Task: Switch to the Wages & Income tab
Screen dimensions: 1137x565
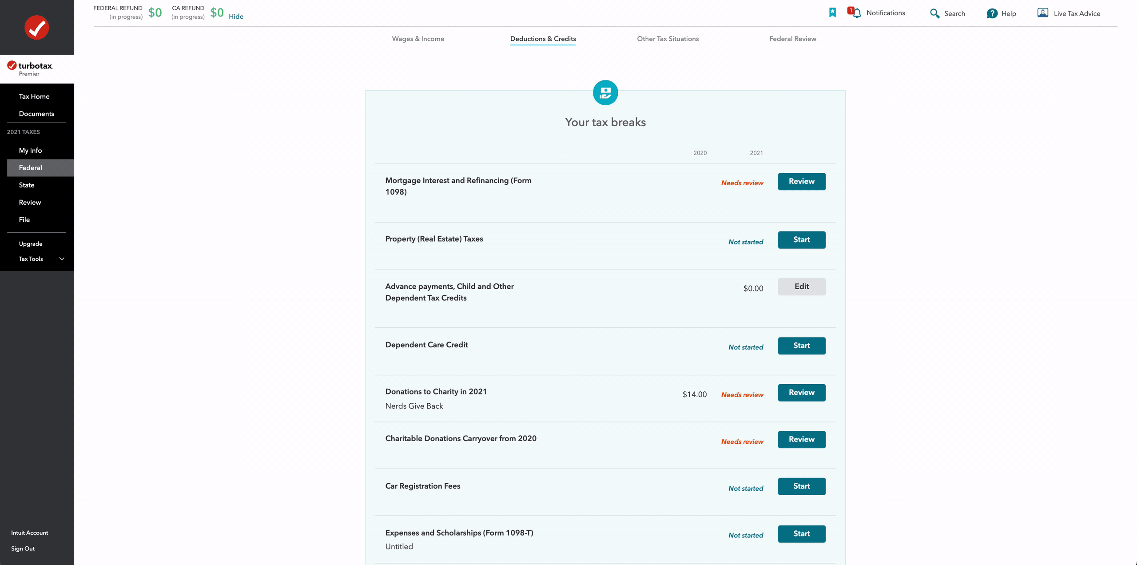Action: point(417,39)
